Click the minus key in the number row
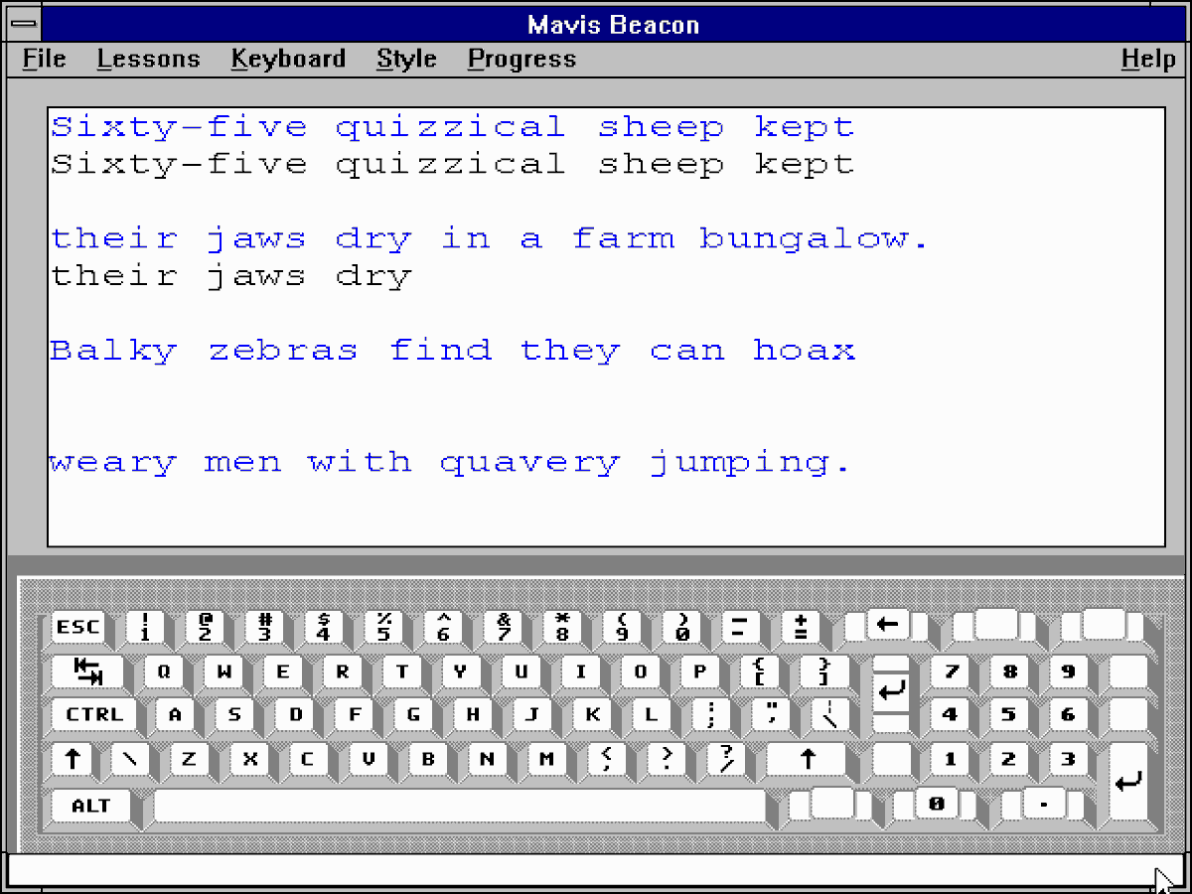This screenshot has height=894, width=1192. click(x=741, y=627)
